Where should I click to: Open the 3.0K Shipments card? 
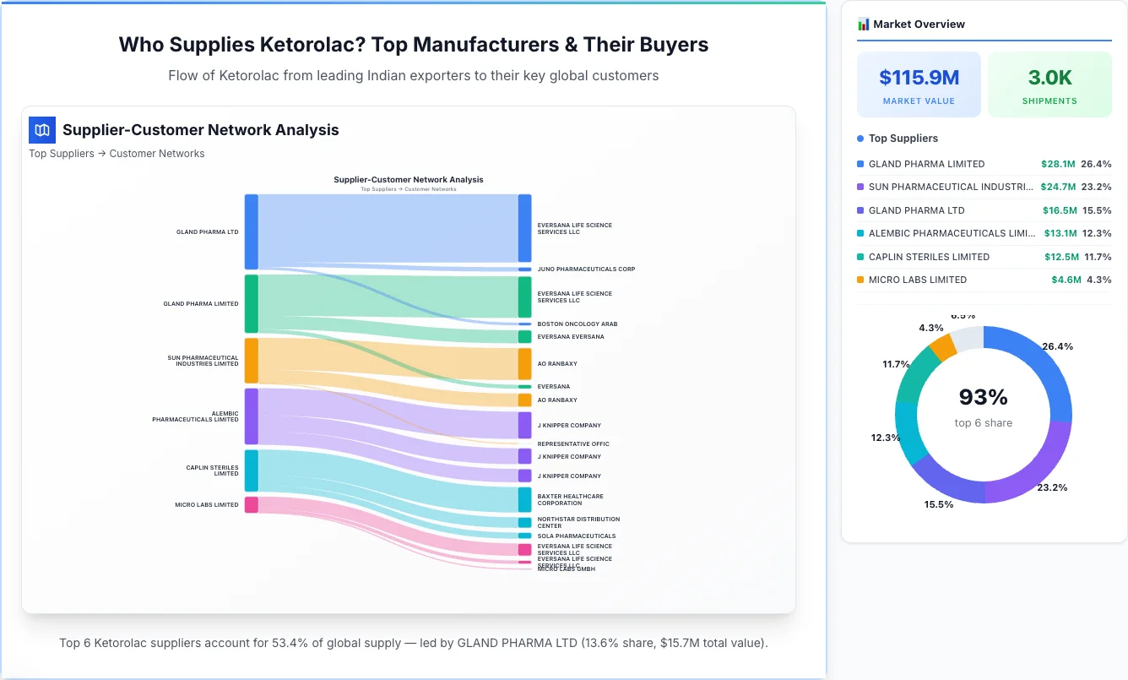tap(1049, 84)
